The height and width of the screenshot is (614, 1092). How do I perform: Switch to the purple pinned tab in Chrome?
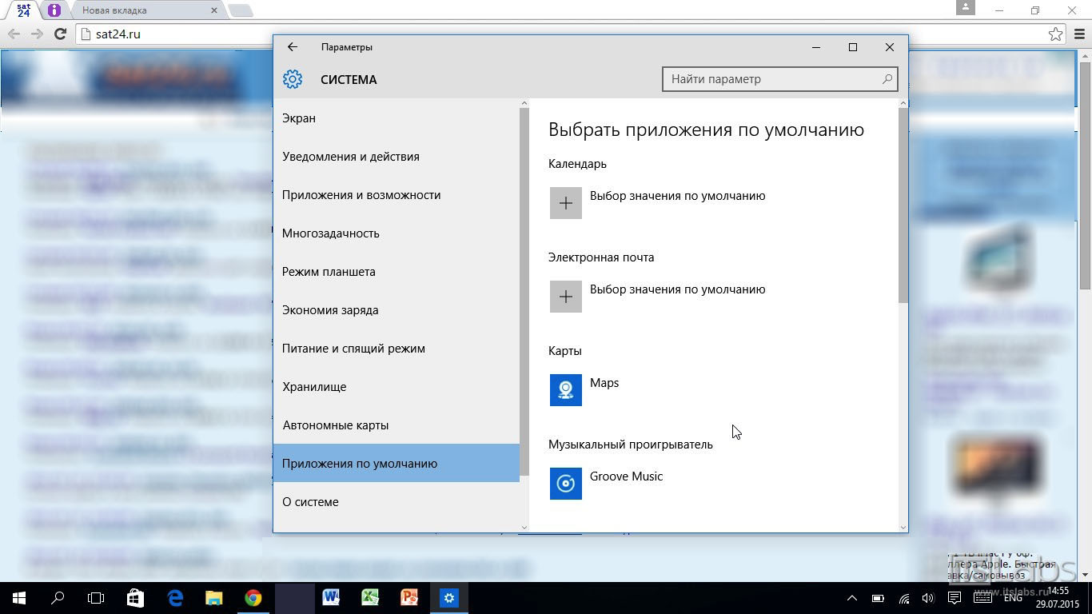(x=54, y=10)
